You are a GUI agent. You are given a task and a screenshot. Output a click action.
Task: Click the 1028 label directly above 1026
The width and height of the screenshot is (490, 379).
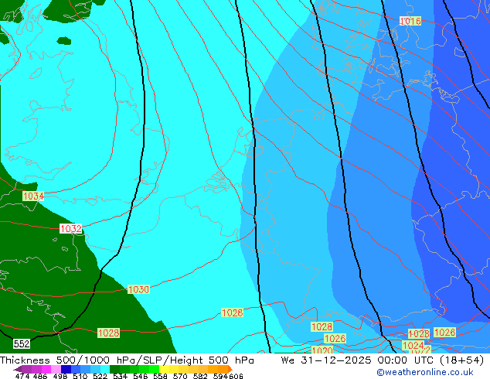(322, 326)
